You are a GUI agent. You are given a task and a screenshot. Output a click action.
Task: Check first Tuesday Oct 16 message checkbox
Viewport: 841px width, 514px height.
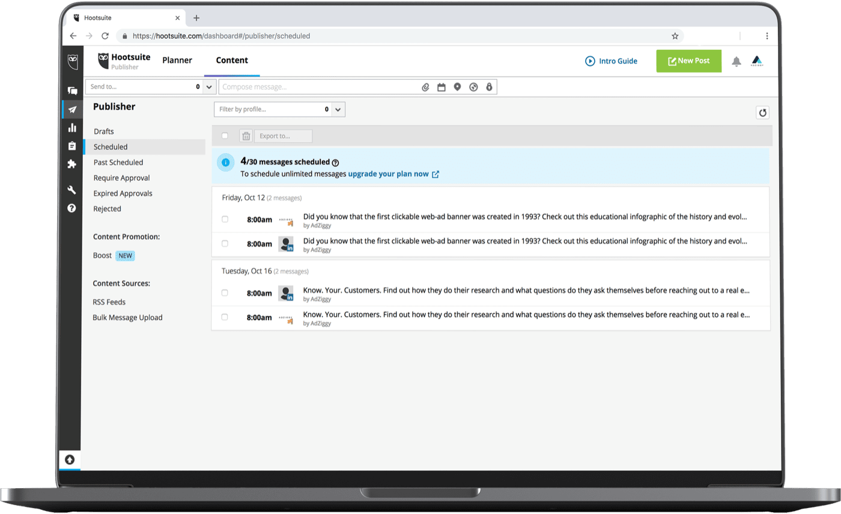click(x=225, y=292)
